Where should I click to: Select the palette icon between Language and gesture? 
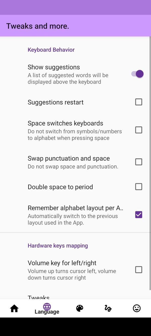(x=79, y=308)
